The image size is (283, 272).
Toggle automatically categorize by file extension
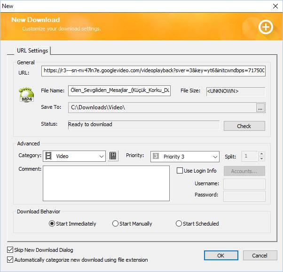pyautogui.click(x=10, y=259)
